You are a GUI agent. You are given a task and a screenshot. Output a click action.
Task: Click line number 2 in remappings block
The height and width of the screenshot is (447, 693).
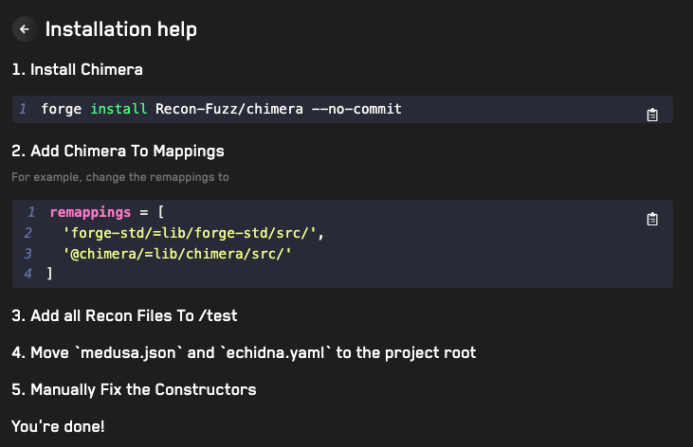(28, 233)
